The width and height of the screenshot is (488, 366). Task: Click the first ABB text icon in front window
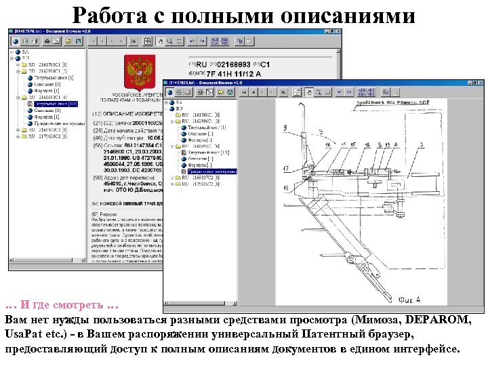(x=362, y=92)
